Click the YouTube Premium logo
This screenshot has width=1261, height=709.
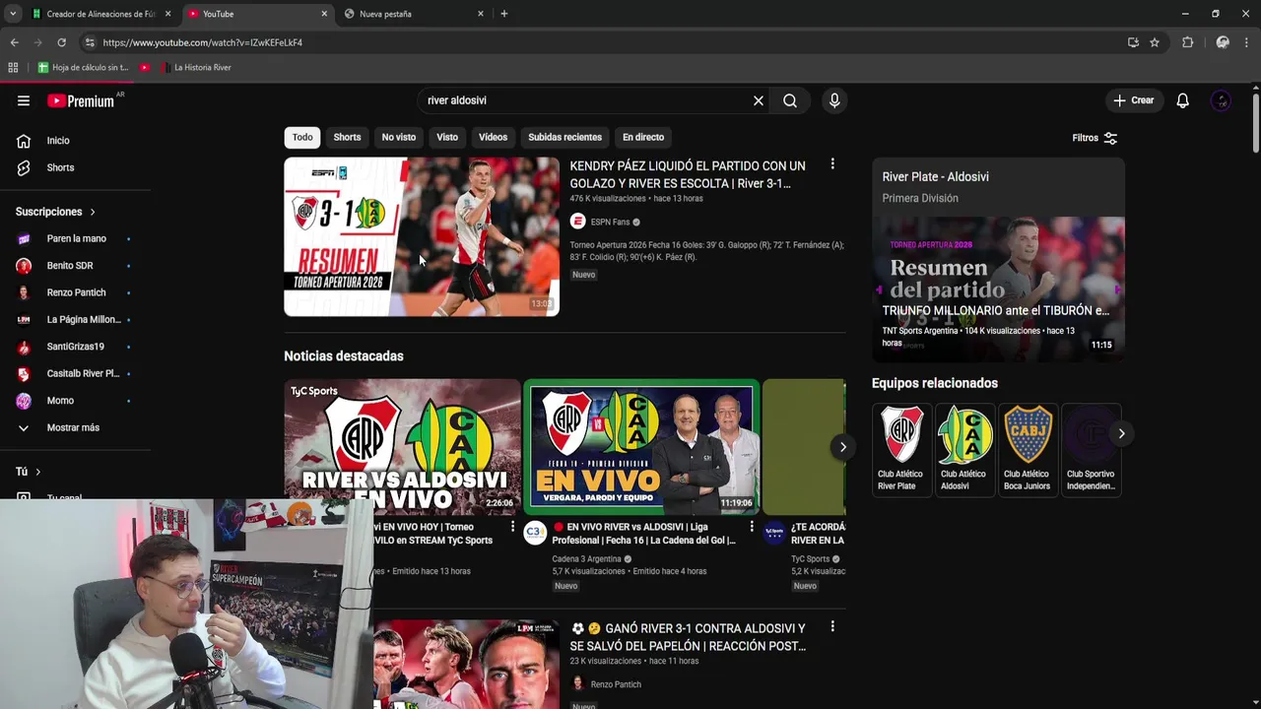pos(81,100)
